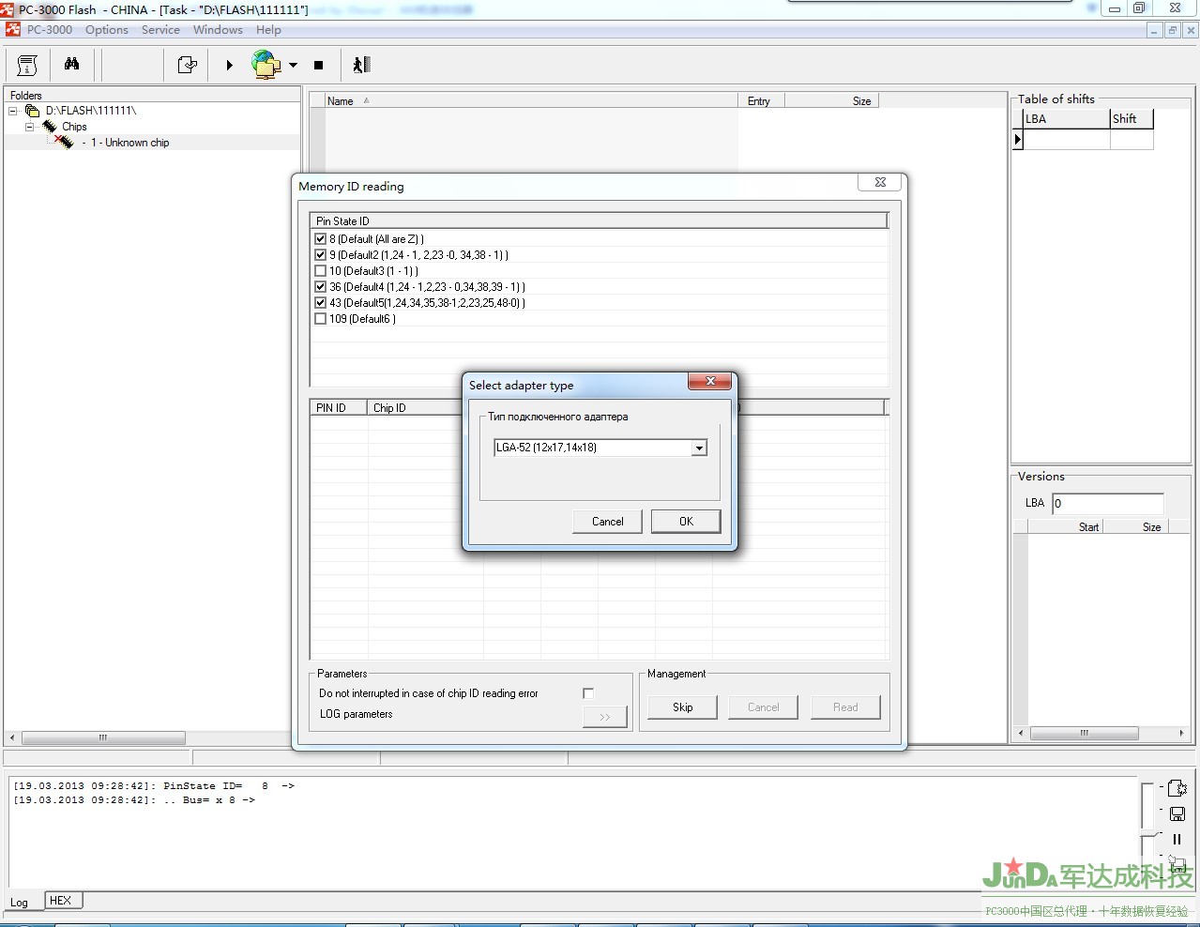Click the crossed-out Unknown chip icon
1200x927 pixels.
(64, 142)
